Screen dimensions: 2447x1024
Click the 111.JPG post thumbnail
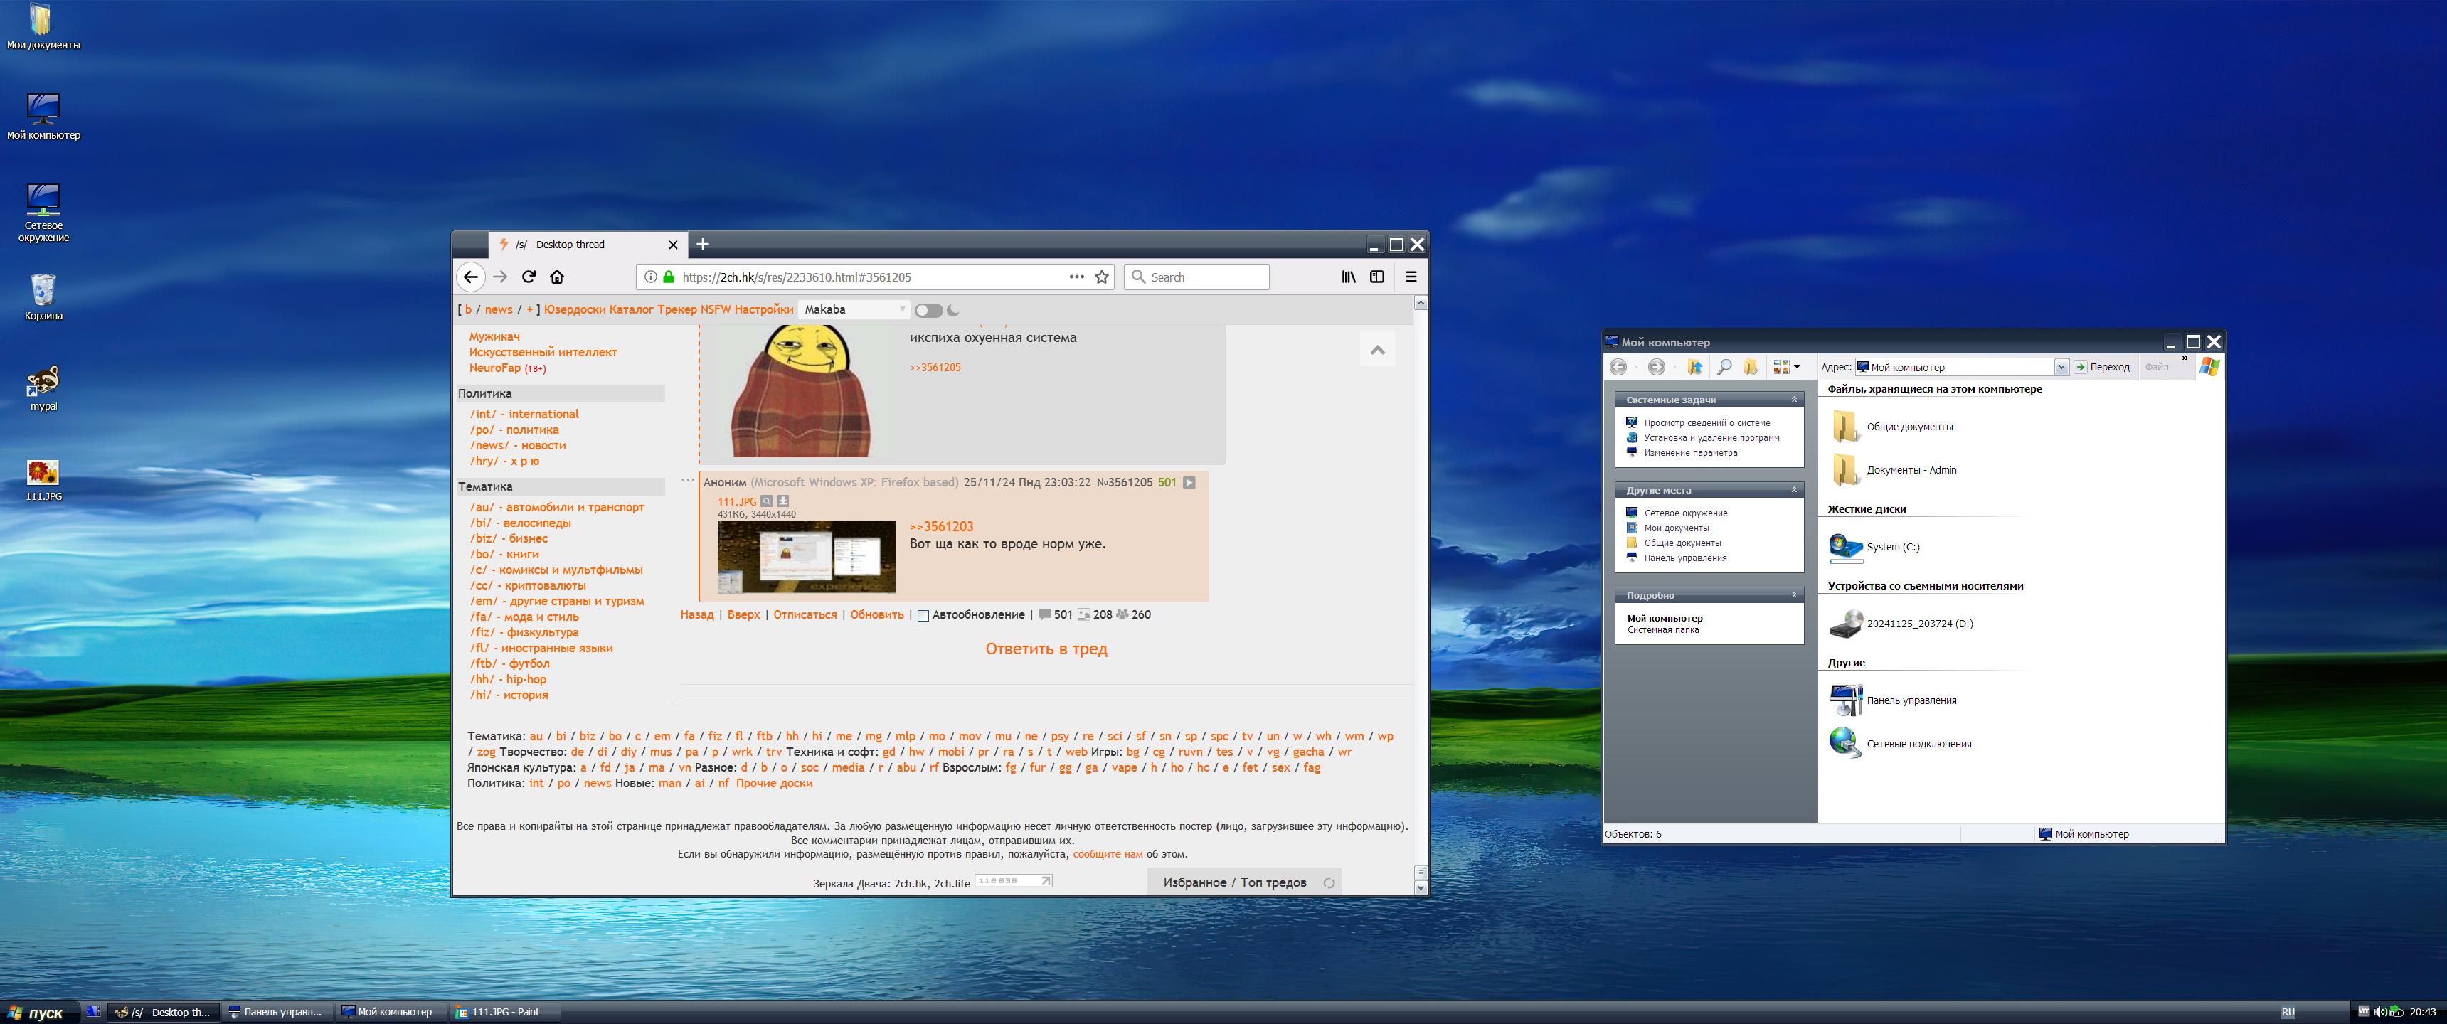(805, 557)
